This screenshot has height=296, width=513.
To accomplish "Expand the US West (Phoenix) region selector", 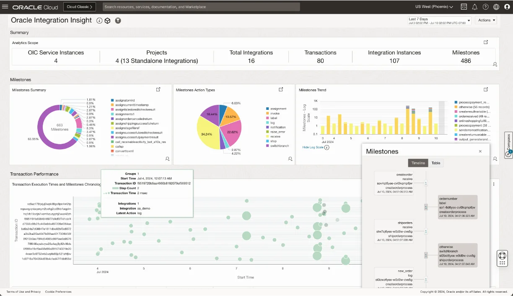I will coord(434,7).
